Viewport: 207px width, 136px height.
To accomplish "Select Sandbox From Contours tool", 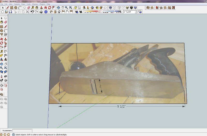I will coord(148,8).
